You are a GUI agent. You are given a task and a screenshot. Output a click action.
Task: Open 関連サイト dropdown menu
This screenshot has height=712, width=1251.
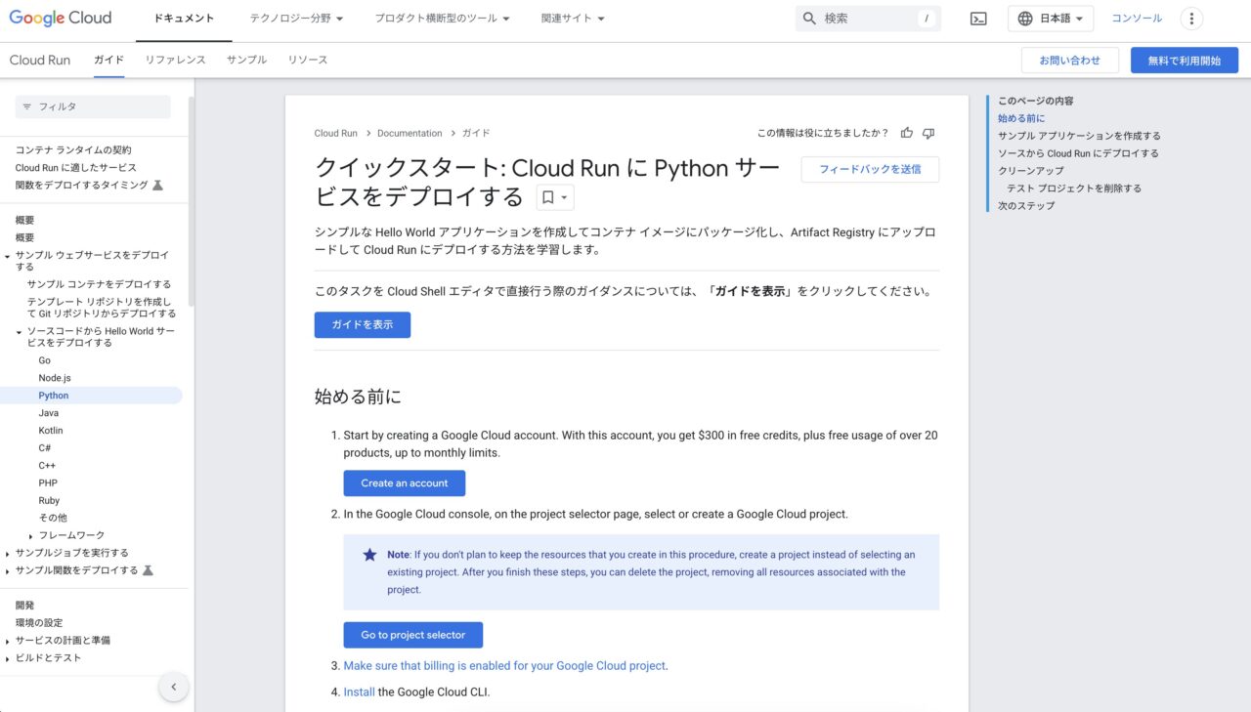click(x=573, y=19)
